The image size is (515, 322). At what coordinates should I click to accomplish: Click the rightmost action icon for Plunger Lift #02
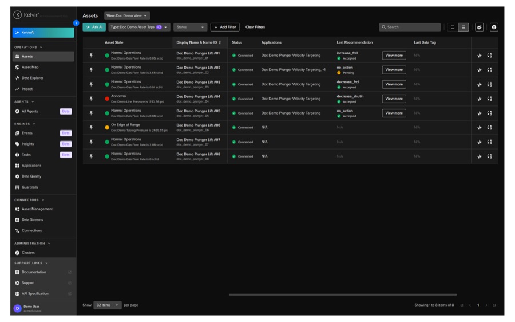489,70
